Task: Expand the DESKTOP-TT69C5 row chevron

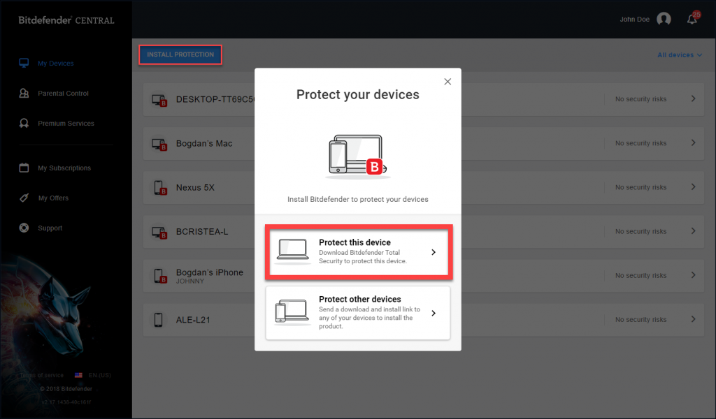Action: point(693,98)
